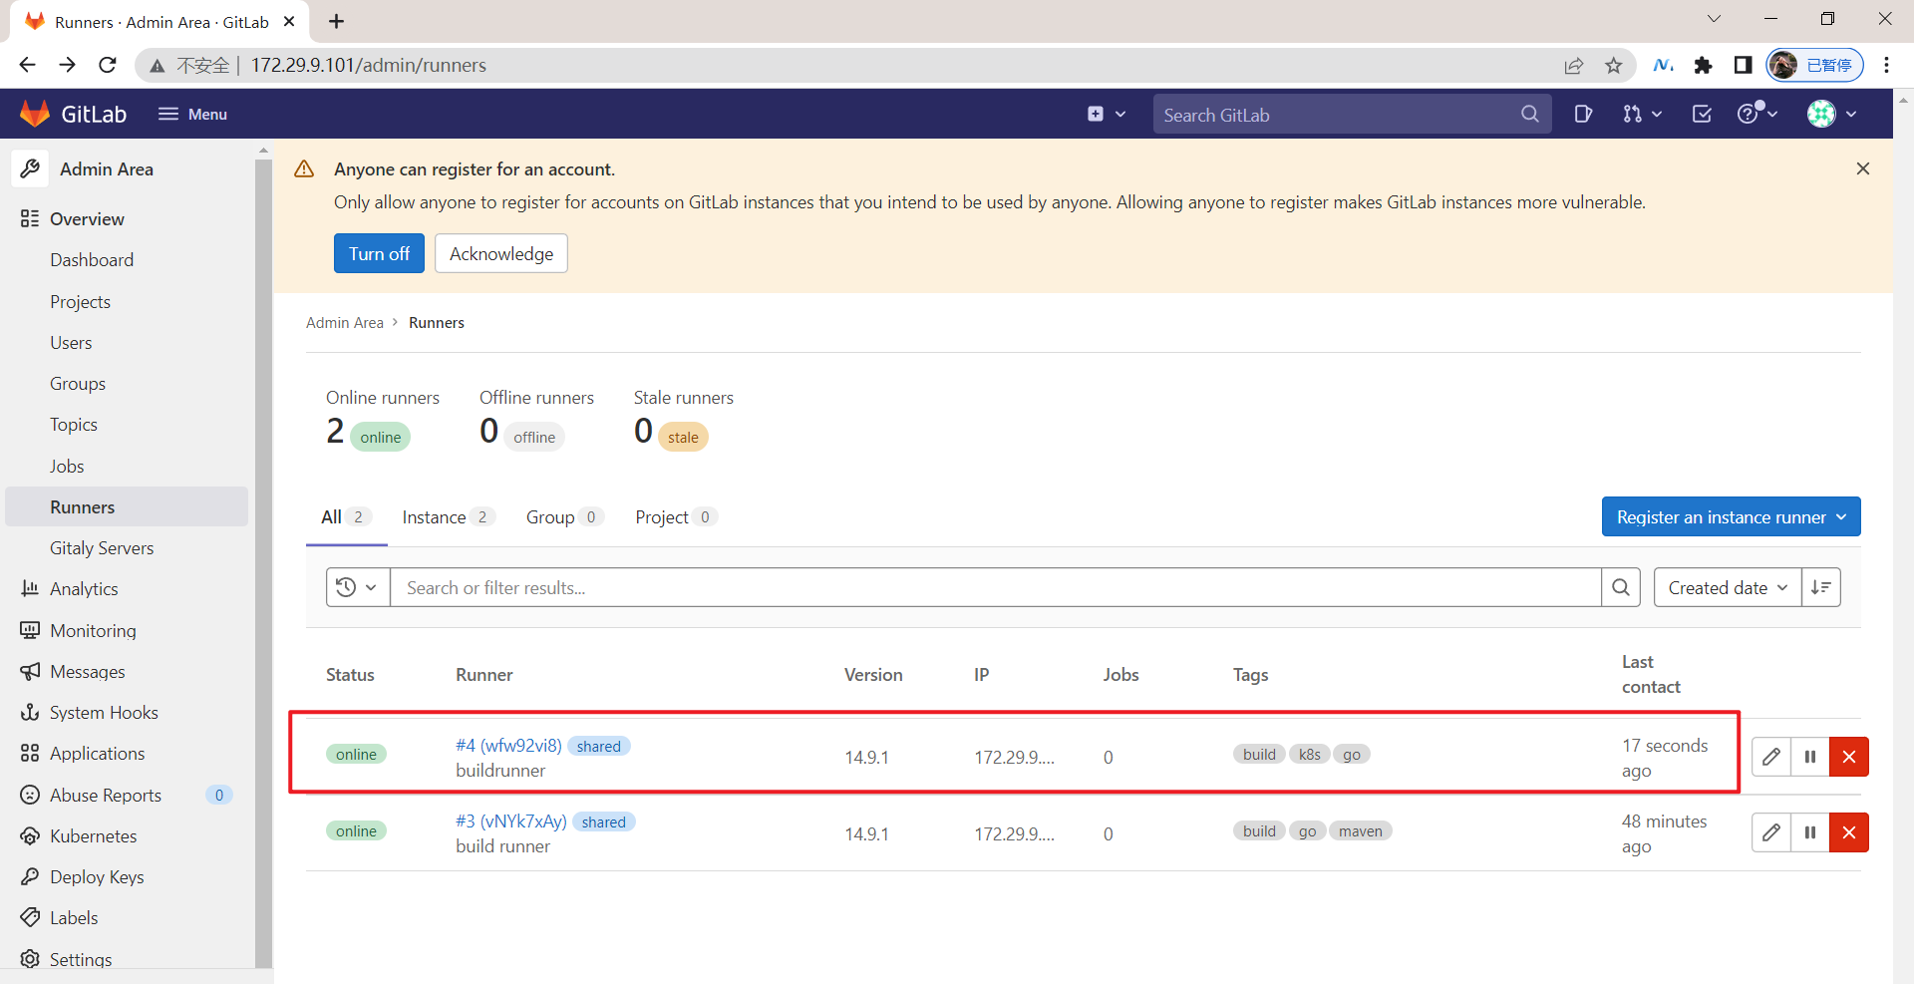Open the Chrome three-dot menu
The image size is (1914, 984).
[1886, 66]
